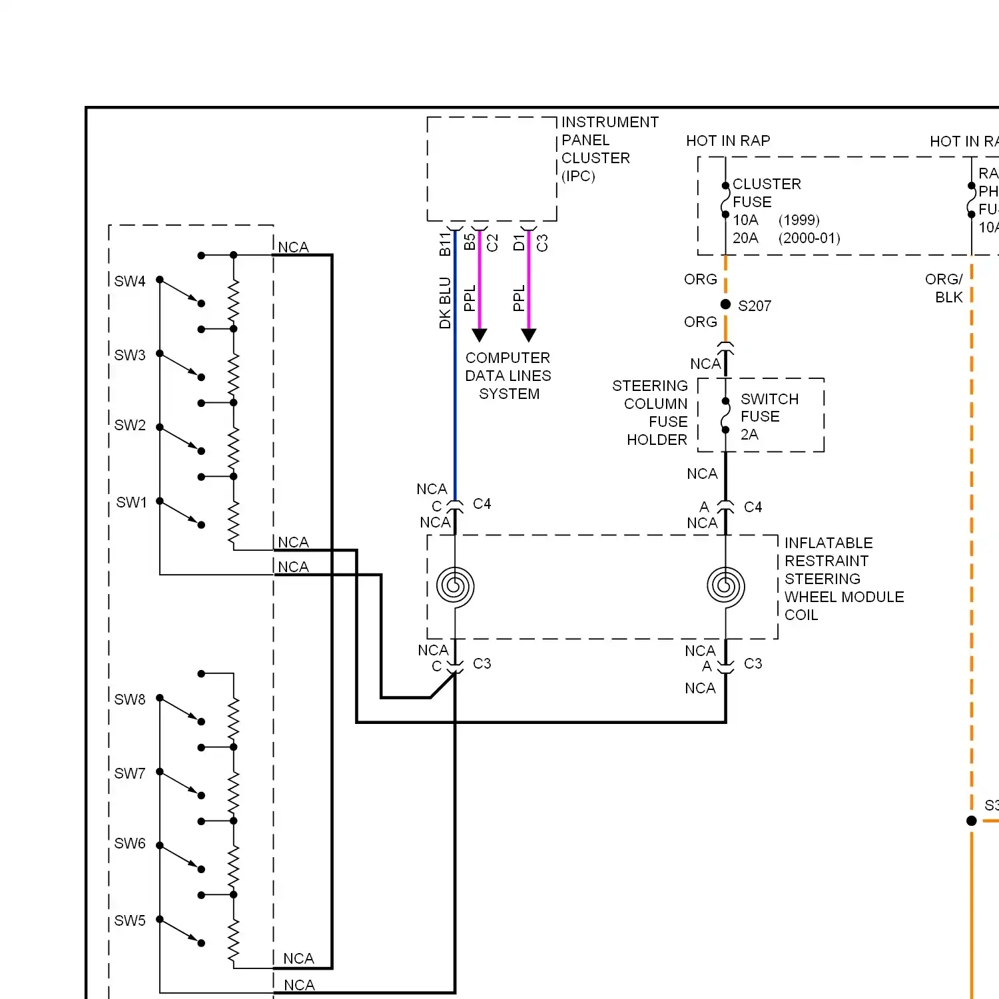This screenshot has height=999, width=999.
Task: Click the PPL label on the D1 wire
Action: coord(519,298)
